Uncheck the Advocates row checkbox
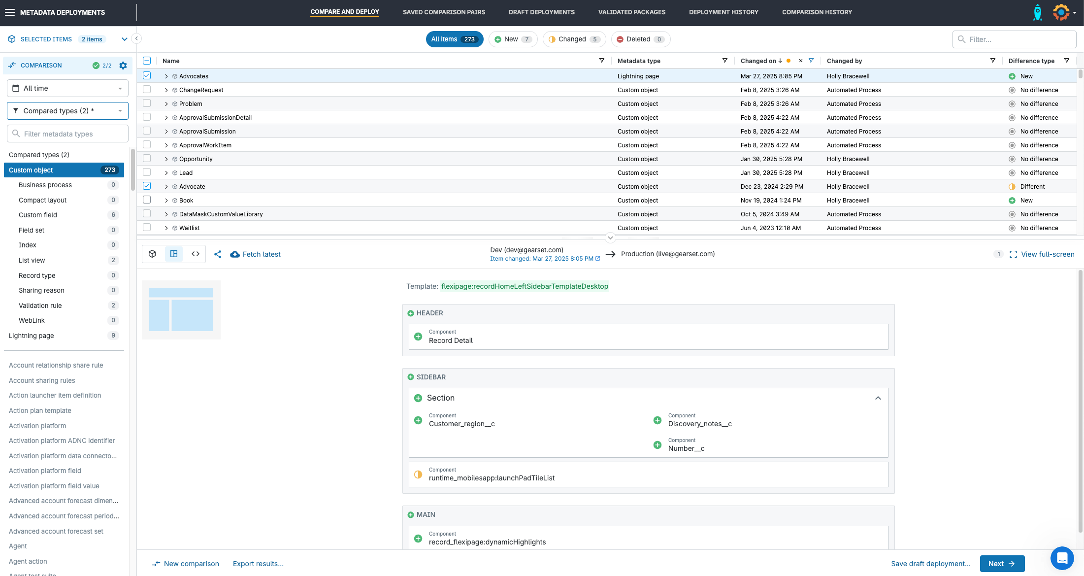 tap(147, 76)
